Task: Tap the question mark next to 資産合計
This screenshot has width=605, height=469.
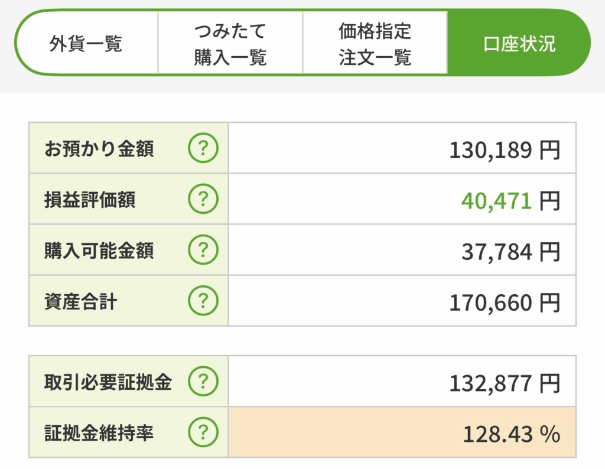Action: click(x=203, y=301)
